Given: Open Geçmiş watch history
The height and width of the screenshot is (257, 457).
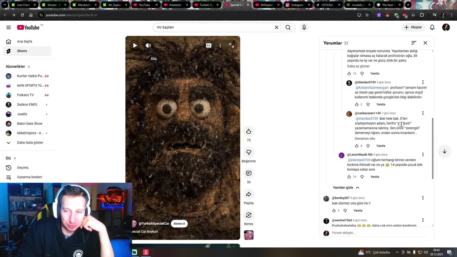Looking at the screenshot, I should (27, 168).
